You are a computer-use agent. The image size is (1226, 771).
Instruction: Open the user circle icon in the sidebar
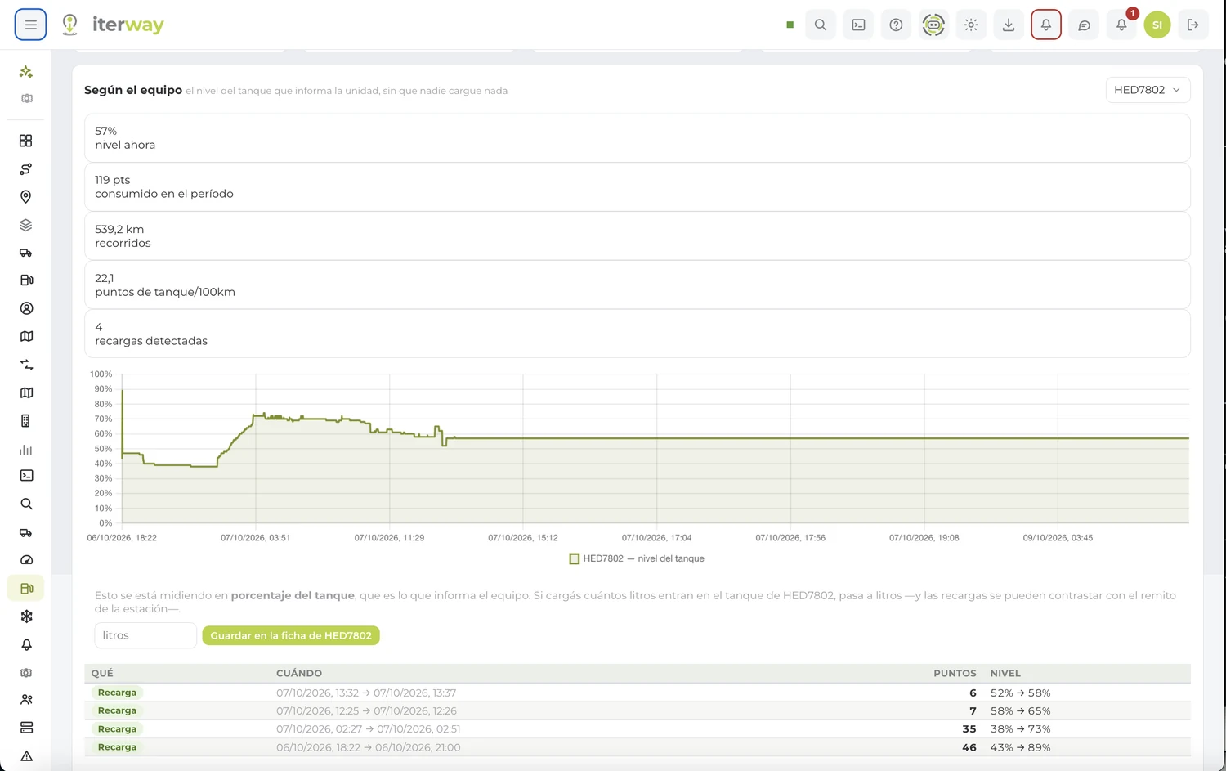tap(26, 308)
